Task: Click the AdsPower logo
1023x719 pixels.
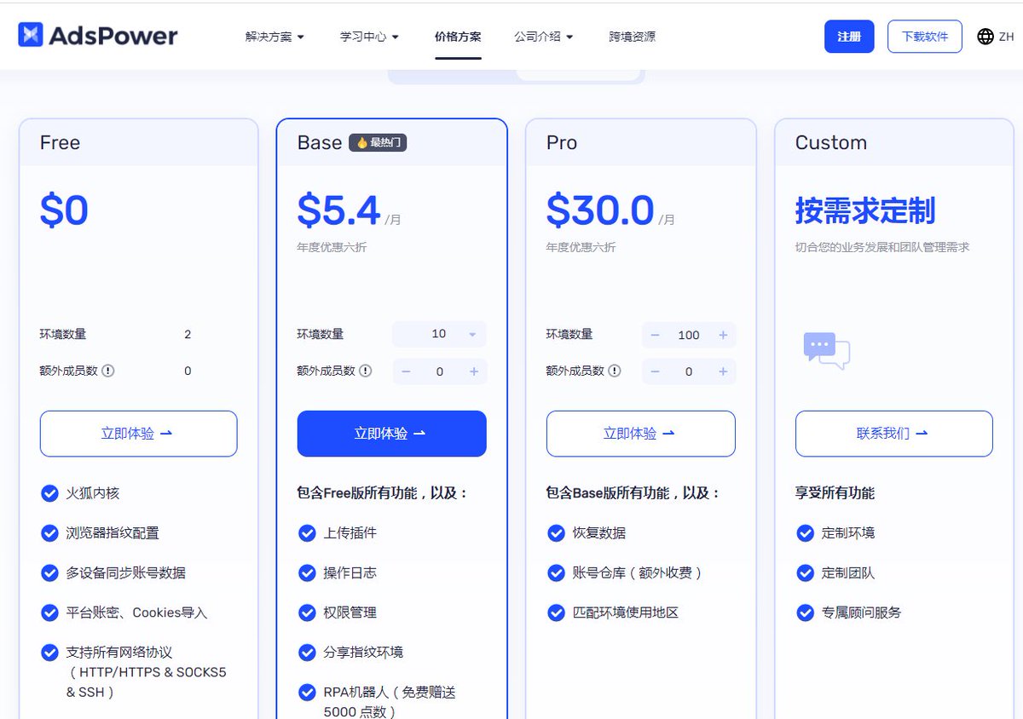Action: [x=96, y=36]
